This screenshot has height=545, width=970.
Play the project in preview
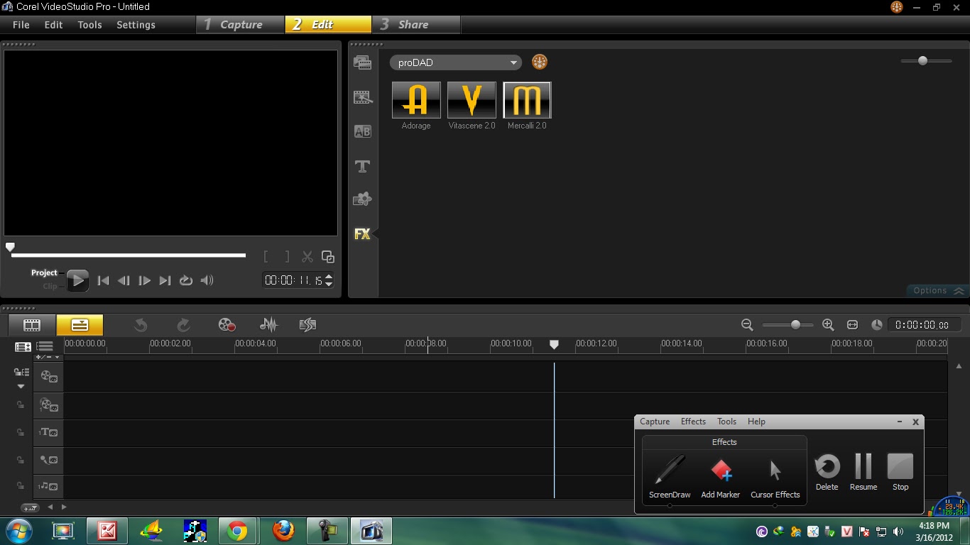77,280
